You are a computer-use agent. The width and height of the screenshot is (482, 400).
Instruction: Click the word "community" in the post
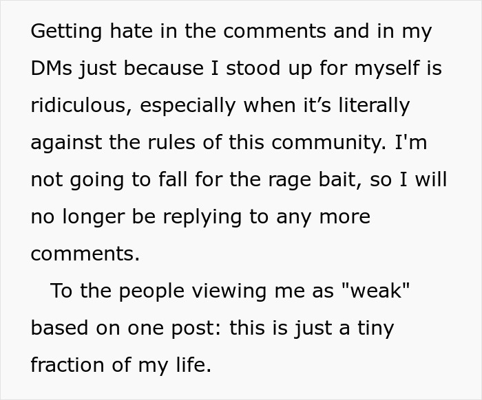tap(328, 143)
